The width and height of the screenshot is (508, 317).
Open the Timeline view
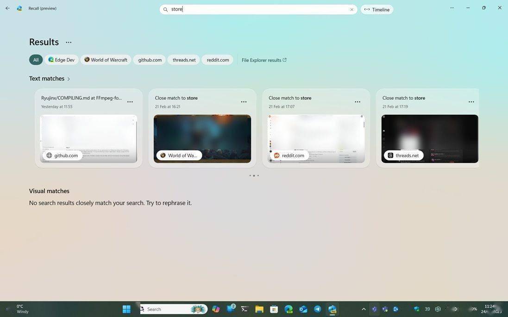click(x=377, y=9)
